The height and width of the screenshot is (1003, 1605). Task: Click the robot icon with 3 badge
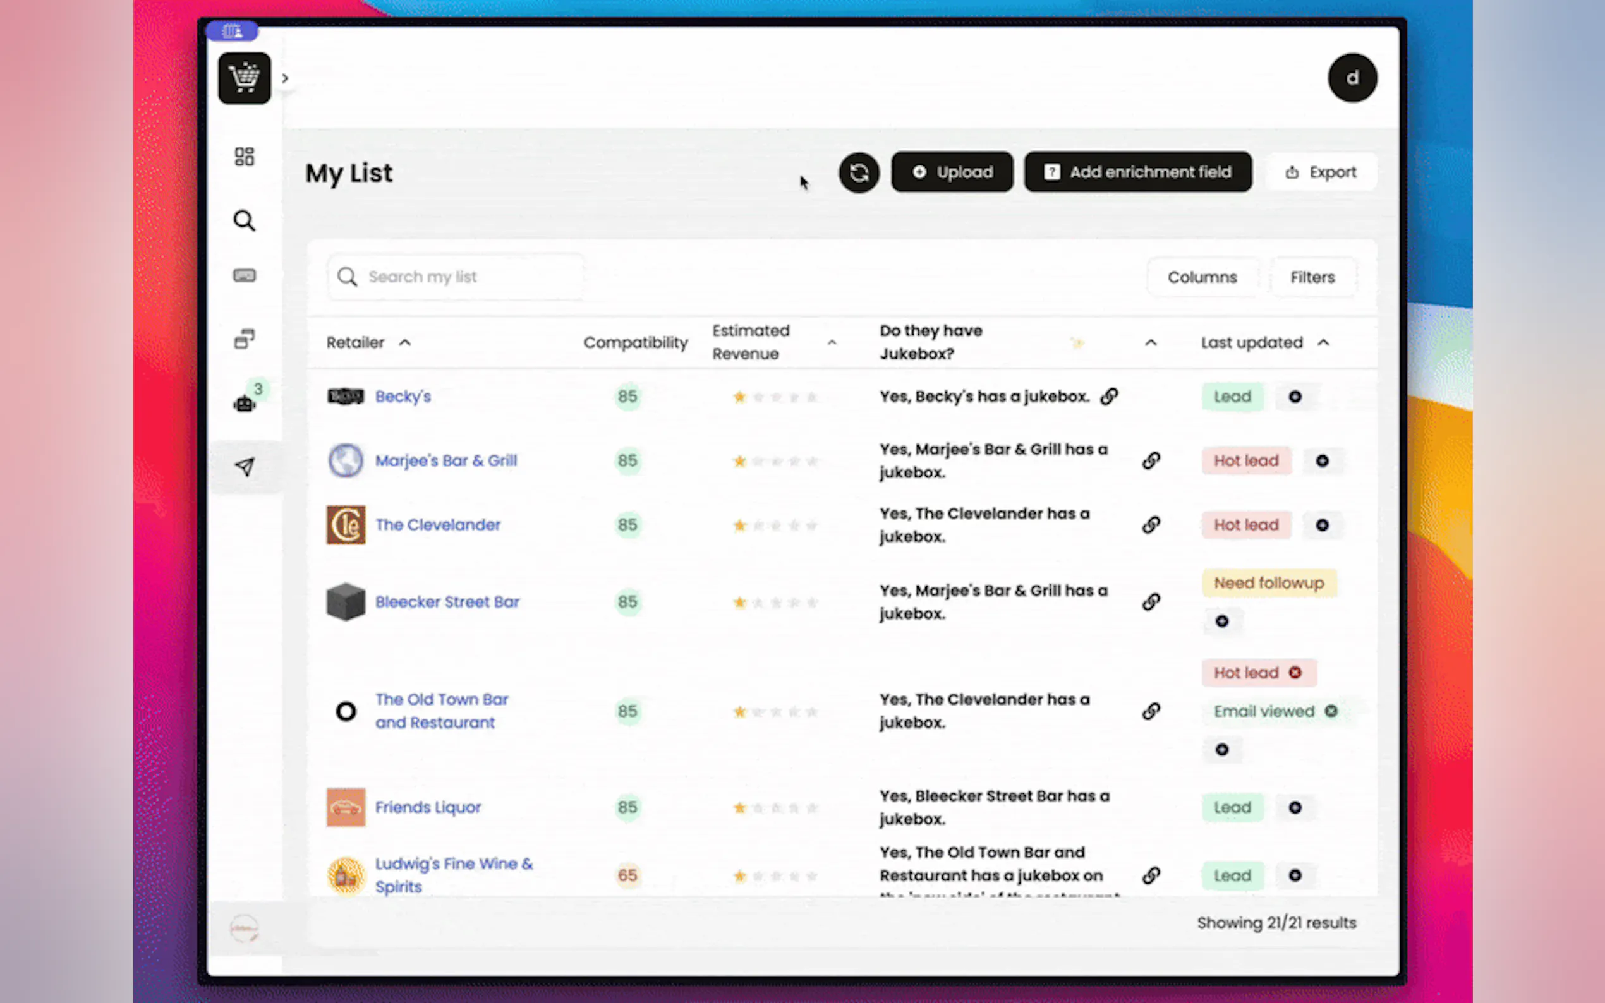tap(244, 403)
